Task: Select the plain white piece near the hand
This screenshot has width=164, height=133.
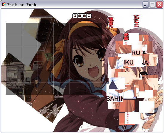Action: point(146,107)
